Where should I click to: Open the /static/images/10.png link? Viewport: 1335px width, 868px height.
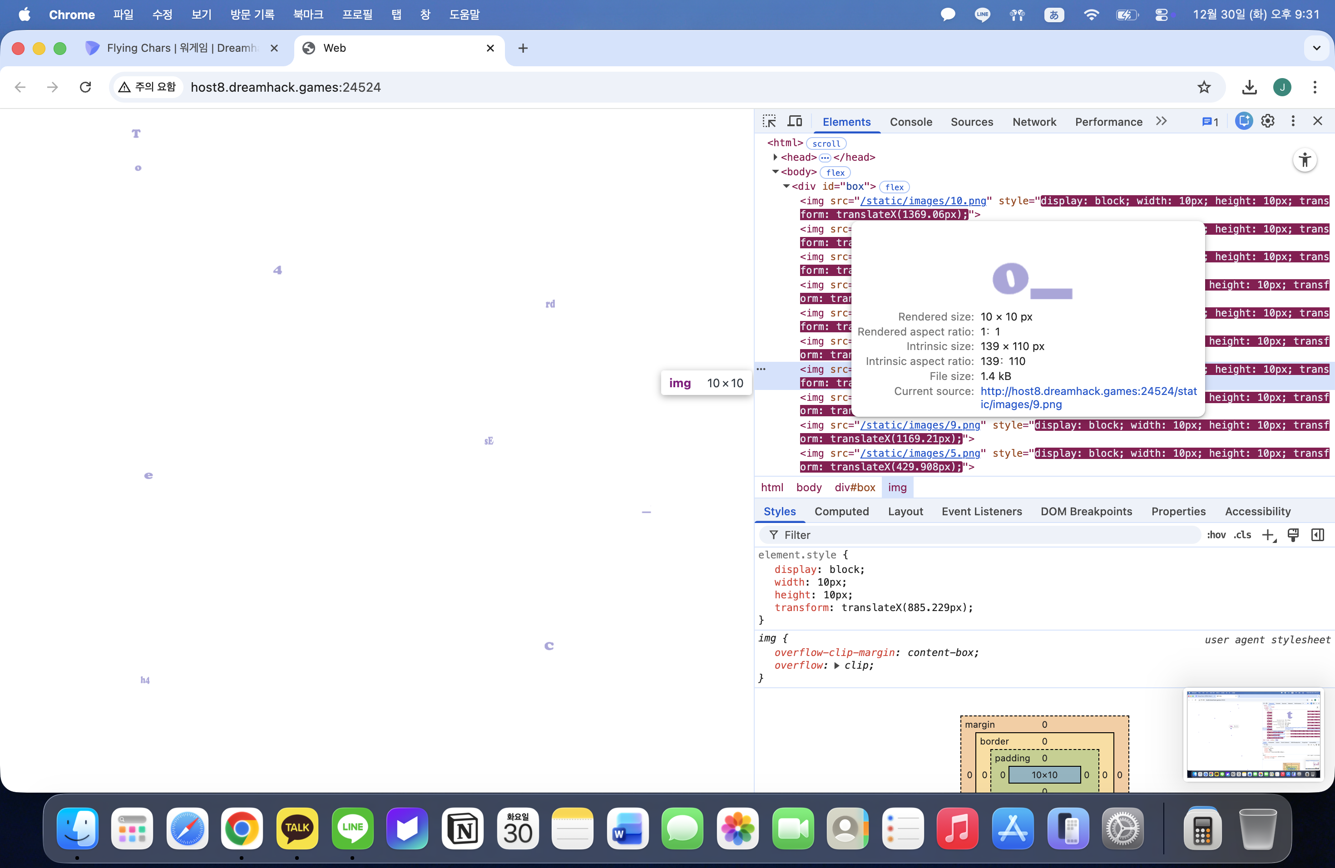923,201
